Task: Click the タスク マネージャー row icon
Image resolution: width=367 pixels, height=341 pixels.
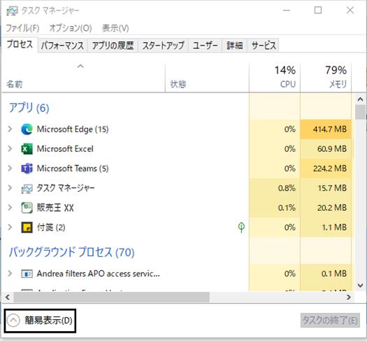Action: tap(27, 188)
